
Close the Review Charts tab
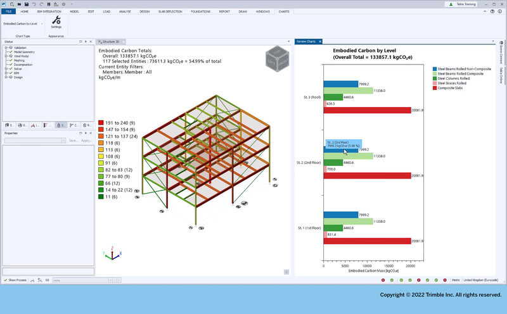click(x=320, y=42)
